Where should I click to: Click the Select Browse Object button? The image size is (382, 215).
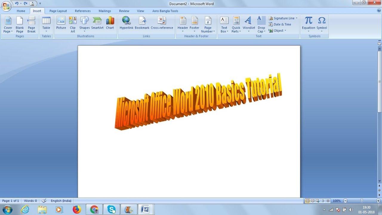coord(379,190)
